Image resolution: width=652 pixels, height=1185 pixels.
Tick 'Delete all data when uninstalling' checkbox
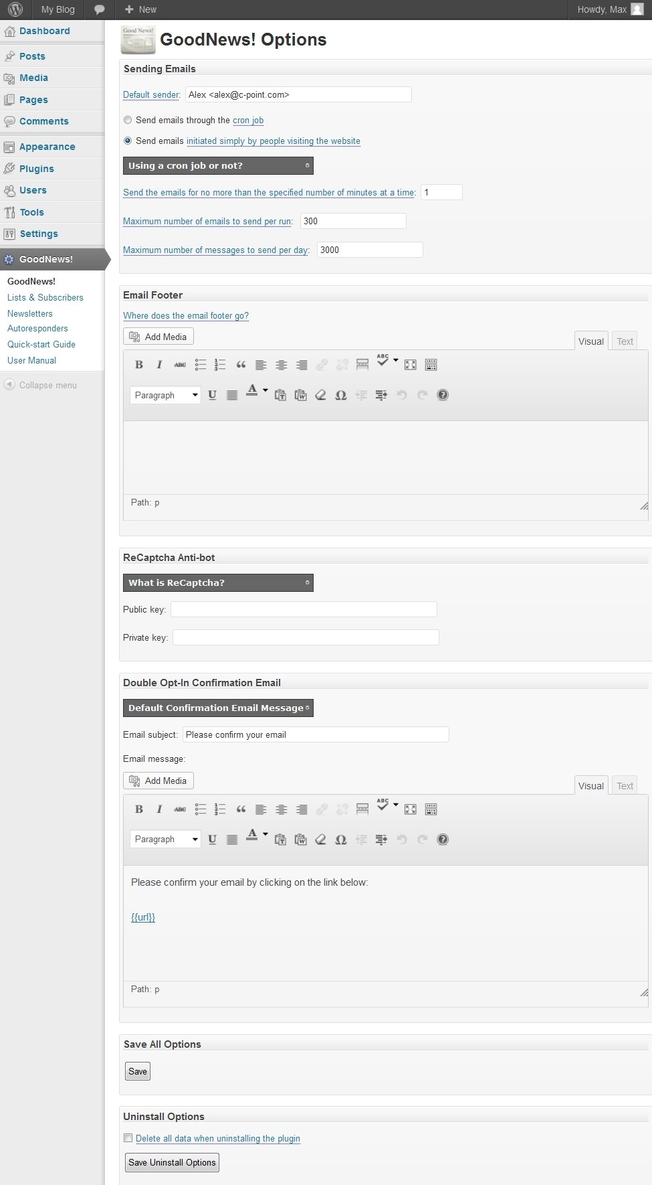click(x=128, y=1138)
